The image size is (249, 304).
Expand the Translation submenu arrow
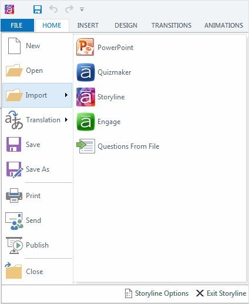pos(66,120)
